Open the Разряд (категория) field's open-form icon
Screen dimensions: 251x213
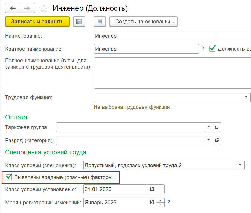[x=217, y=140]
